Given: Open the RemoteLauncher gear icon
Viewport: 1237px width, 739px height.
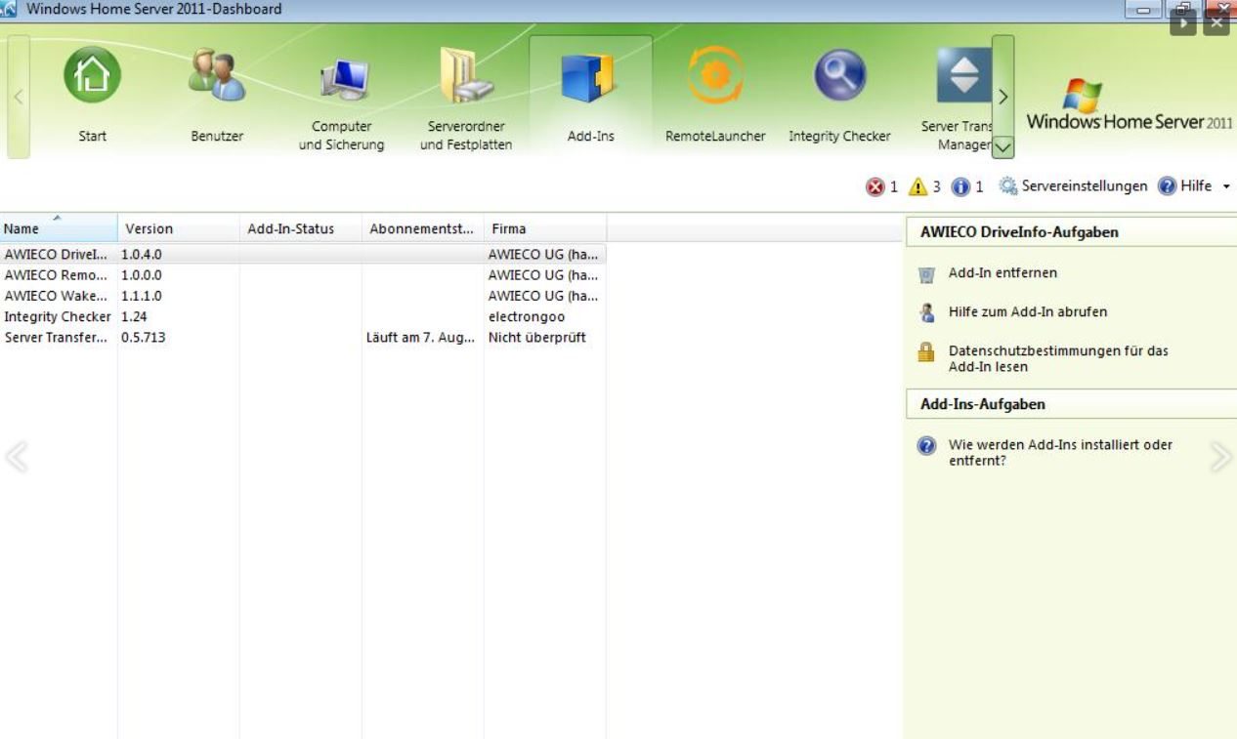Looking at the screenshot, I should [x=715, y=76].
